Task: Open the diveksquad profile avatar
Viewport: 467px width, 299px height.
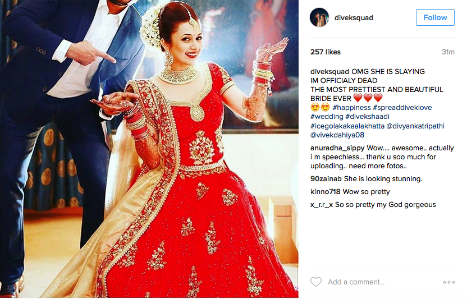Action: tap(319, 17)
